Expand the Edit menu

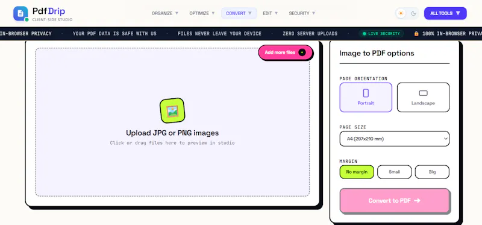pos(270,13)
